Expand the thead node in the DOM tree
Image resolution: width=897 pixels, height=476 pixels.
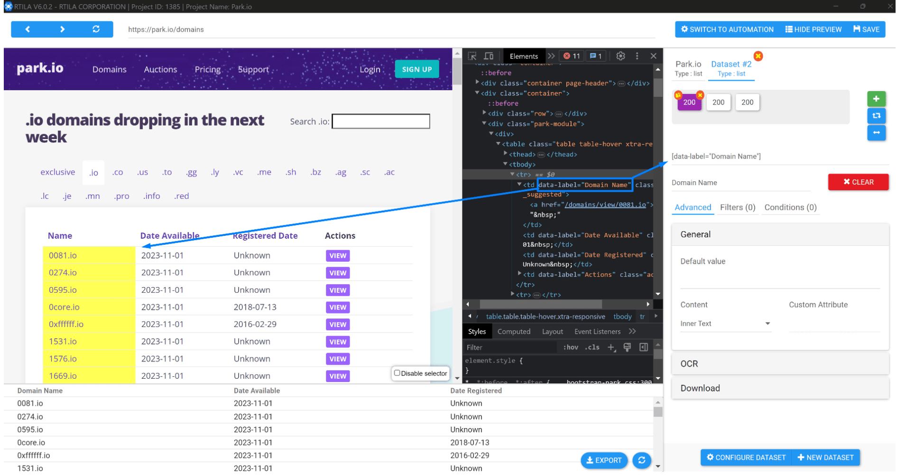pyautogui.click(x=505, y=154)
